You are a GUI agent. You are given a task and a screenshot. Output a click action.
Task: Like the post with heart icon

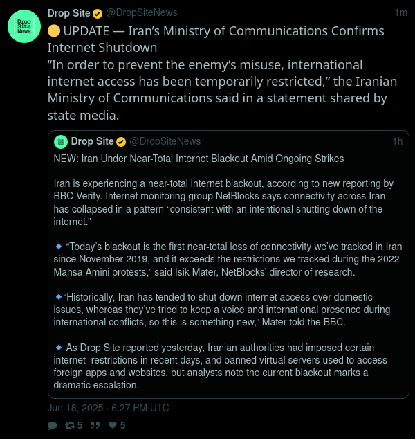click(x=113, y=425)
